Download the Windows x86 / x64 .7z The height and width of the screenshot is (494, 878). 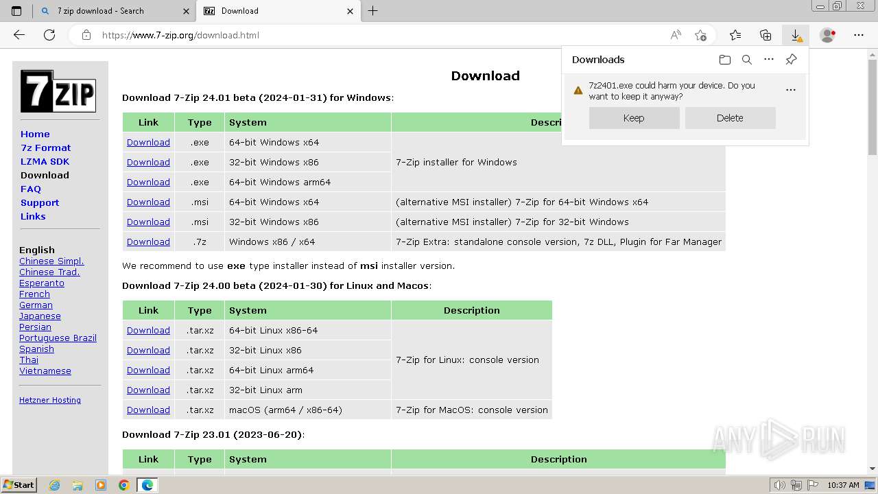pos(148,242)
